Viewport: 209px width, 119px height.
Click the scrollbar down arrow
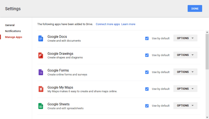pyautogui.click(x=207, y=117)
